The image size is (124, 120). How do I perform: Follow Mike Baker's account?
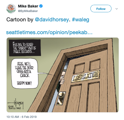pos(101,9)
